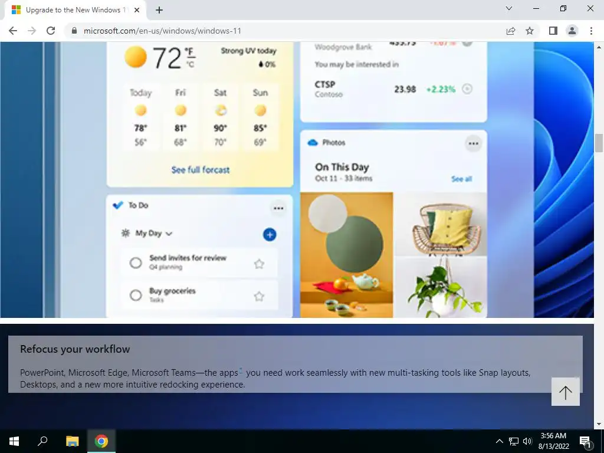Click See full forecast in weather widget
The height and width of the screenshot is (453, 604).
pos(201,170)
